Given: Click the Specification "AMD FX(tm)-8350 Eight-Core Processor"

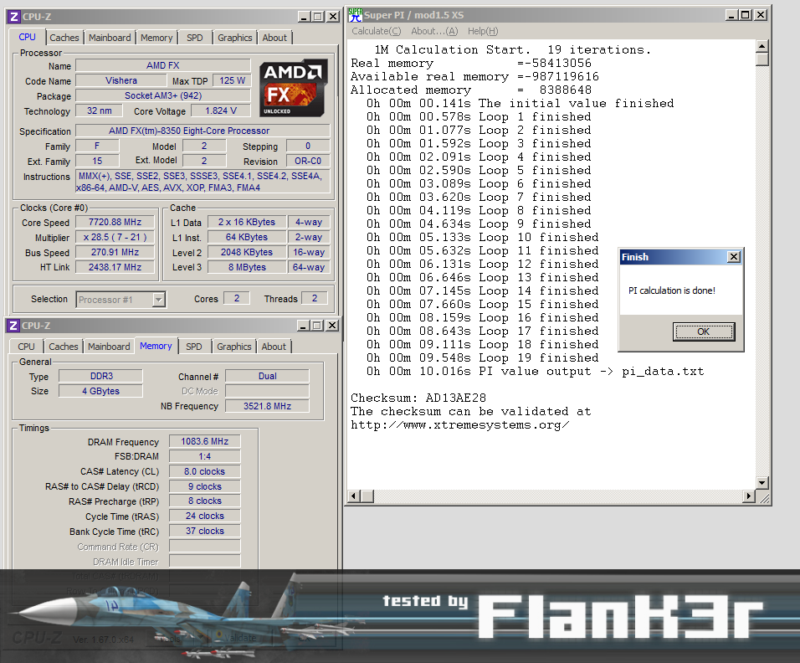Looking at the screenshot, I should coord(203,131).
